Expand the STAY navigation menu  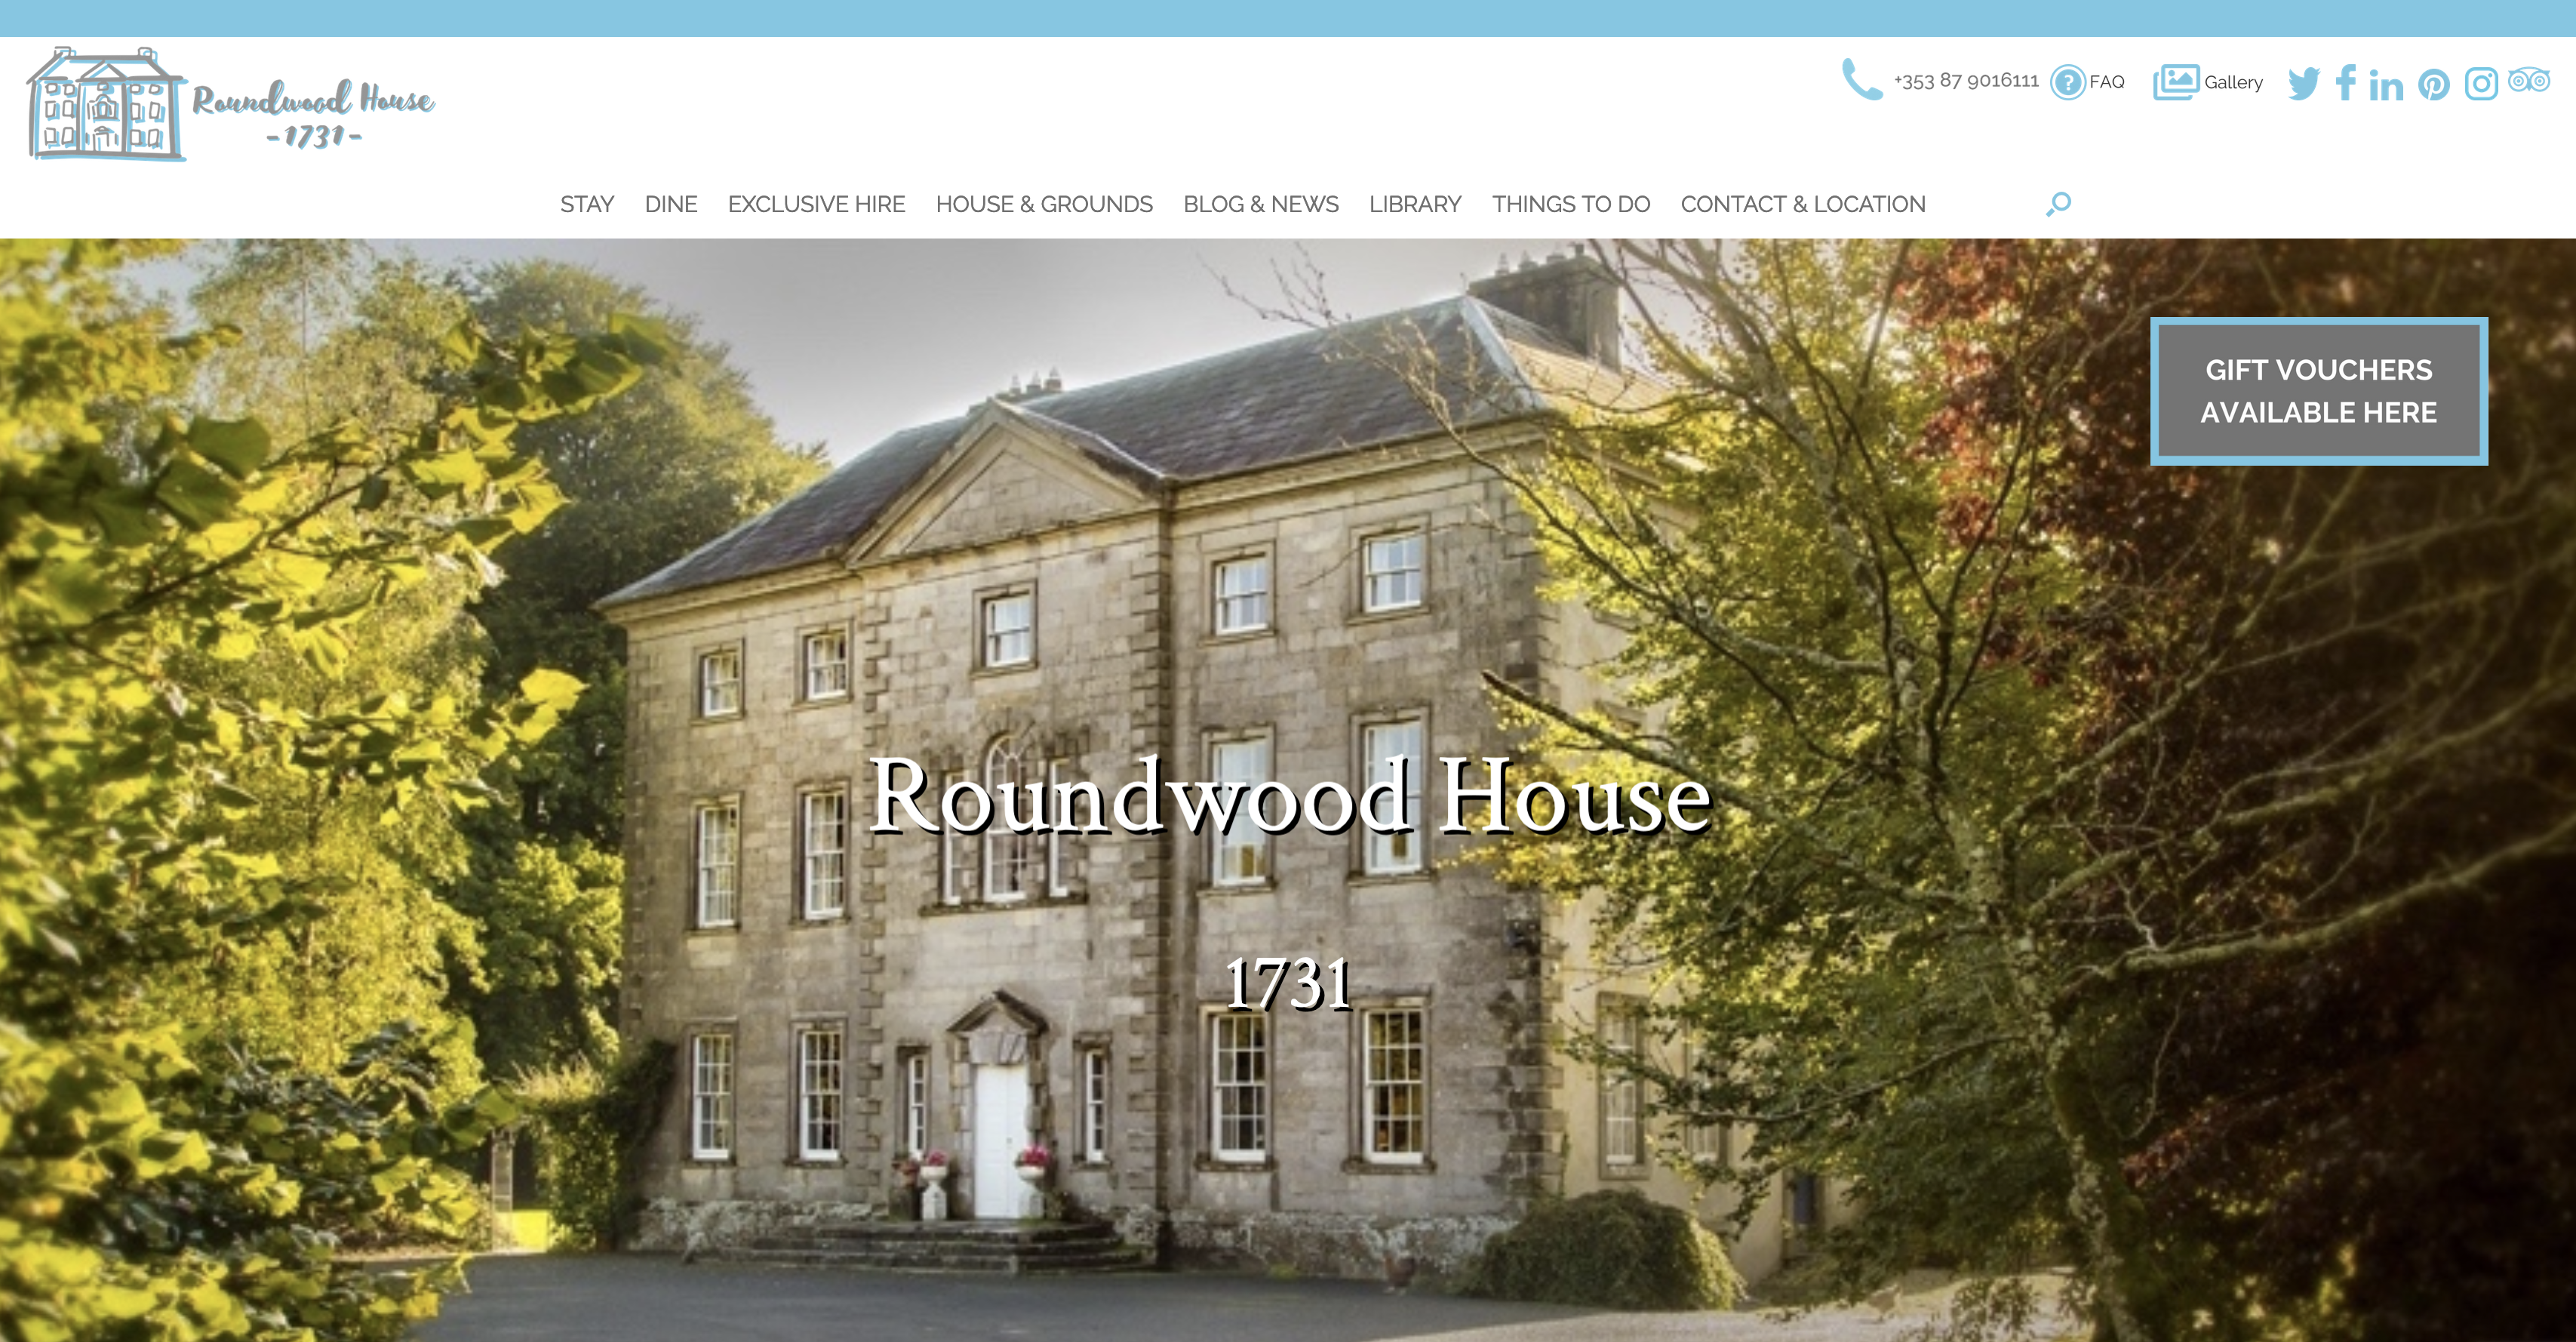tap(588, 203)
